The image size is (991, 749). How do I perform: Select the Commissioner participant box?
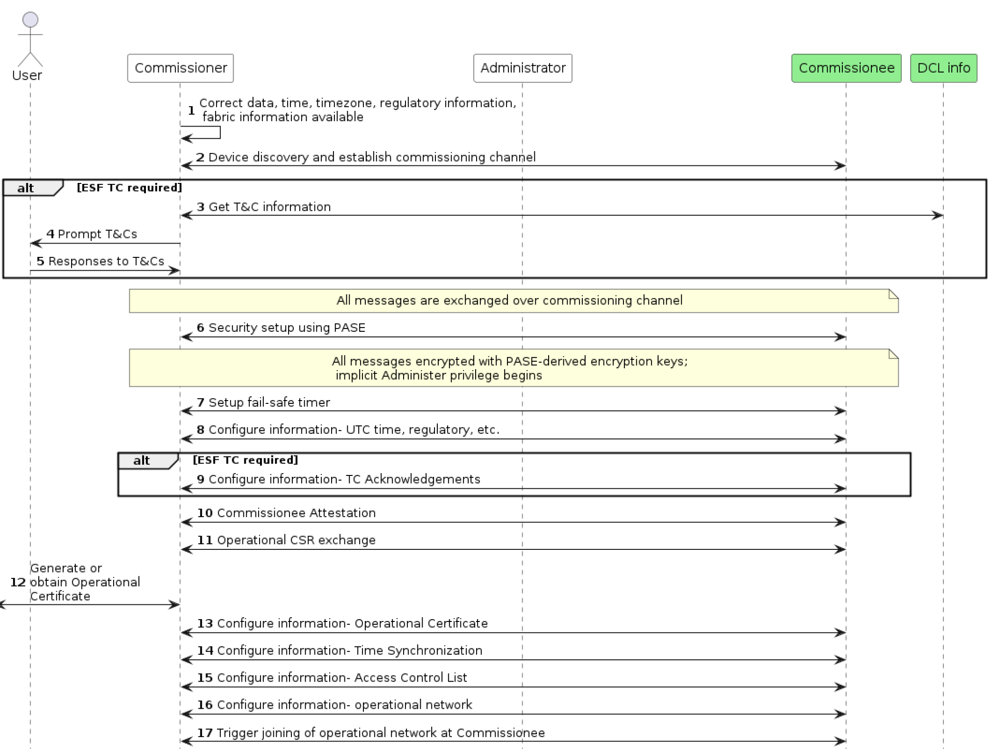point(180,68)
